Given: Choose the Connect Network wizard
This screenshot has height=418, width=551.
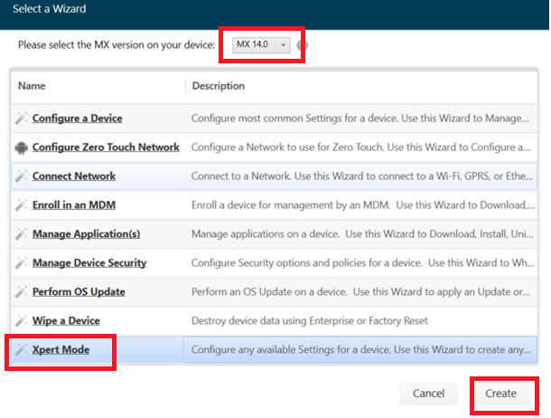Looking at the screenshot, I should click(74, 176).
